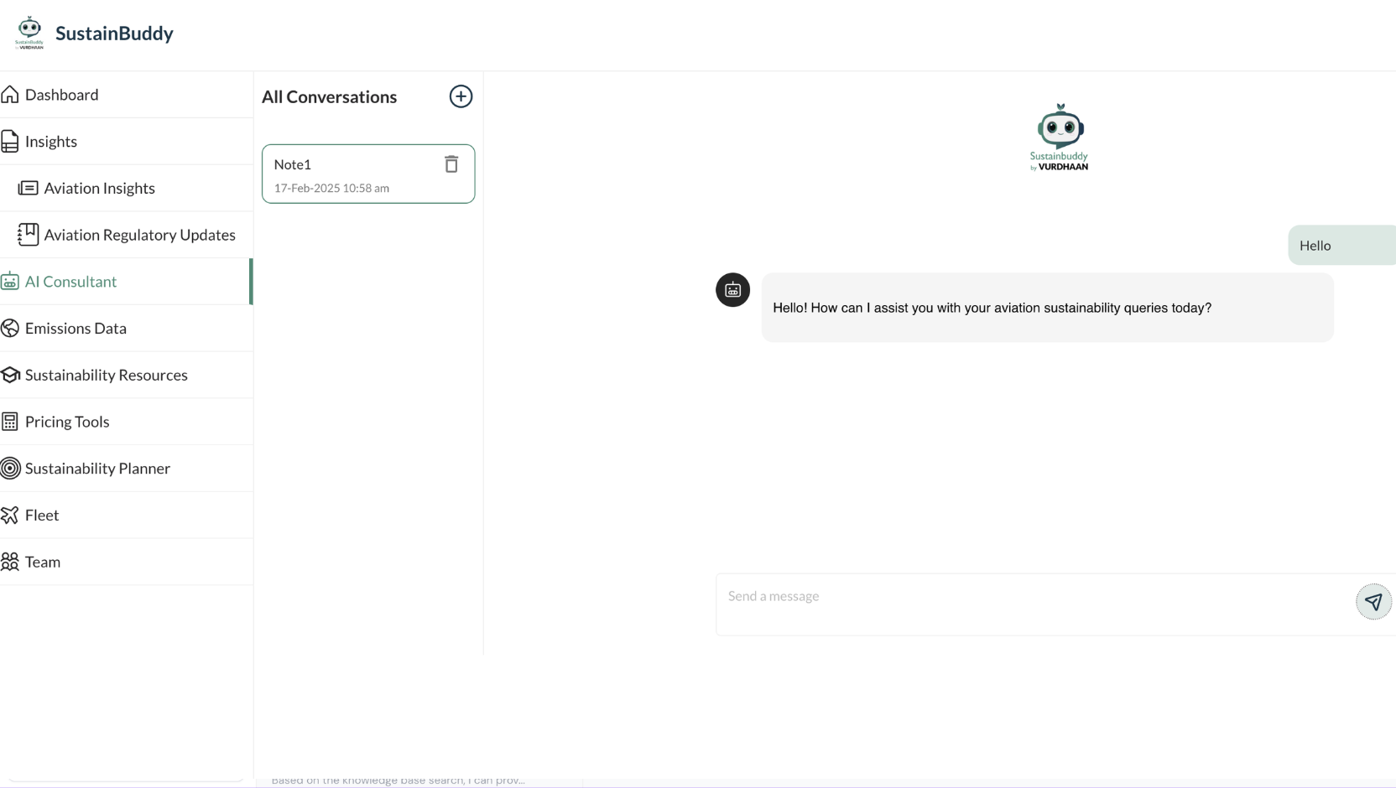Send the message with paper plane icon
This screenshot has width=1396, height=788.
click(x=1373, y=602)
